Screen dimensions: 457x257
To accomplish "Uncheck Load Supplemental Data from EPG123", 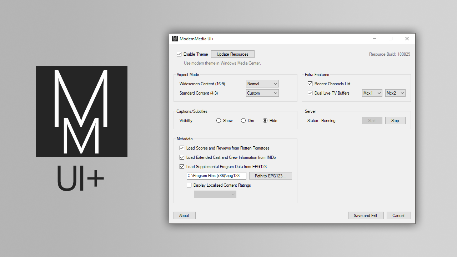I will click(182, 167).
